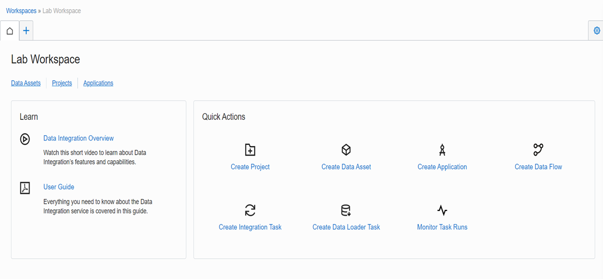Open the Projects link
The width and height of the screenshot is (603, 279).
[62, 83]
